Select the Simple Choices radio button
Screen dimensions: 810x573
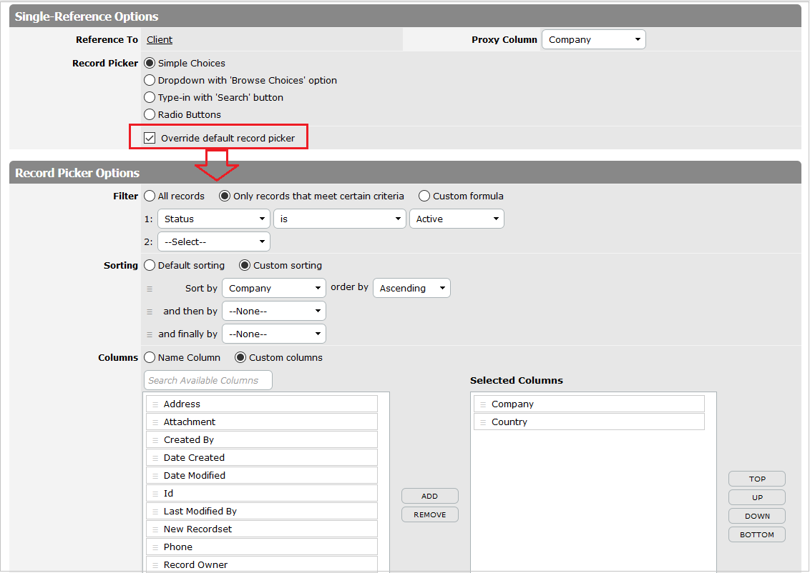[150, 63]
